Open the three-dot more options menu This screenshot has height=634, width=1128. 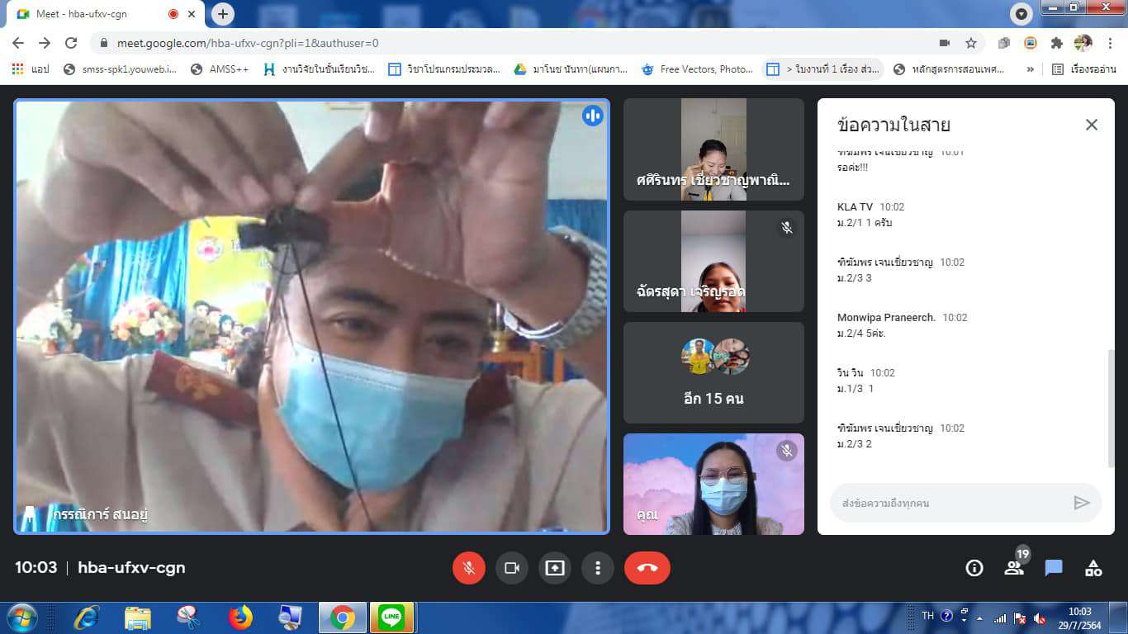point(597,568)
